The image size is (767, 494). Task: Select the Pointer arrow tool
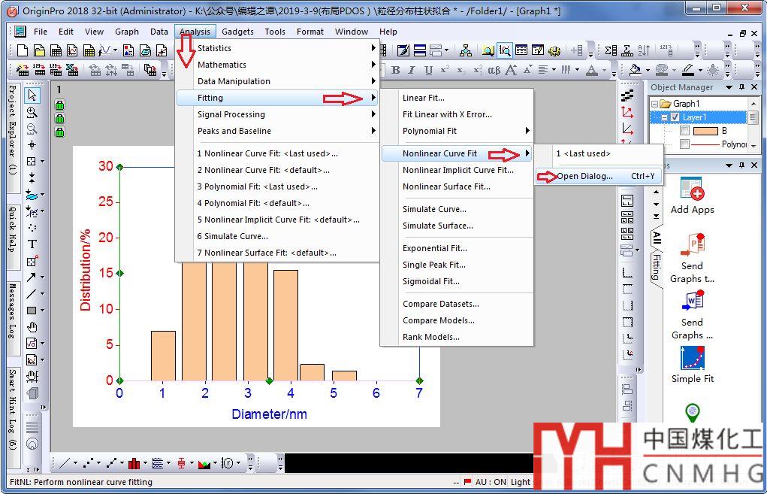[x=32, y=95]
